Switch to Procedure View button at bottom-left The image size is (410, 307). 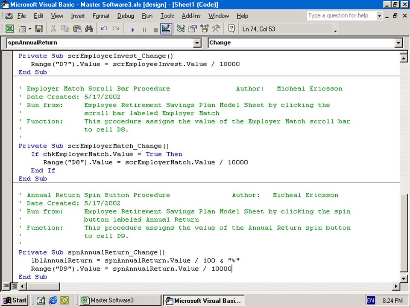[x=6, y=287]
